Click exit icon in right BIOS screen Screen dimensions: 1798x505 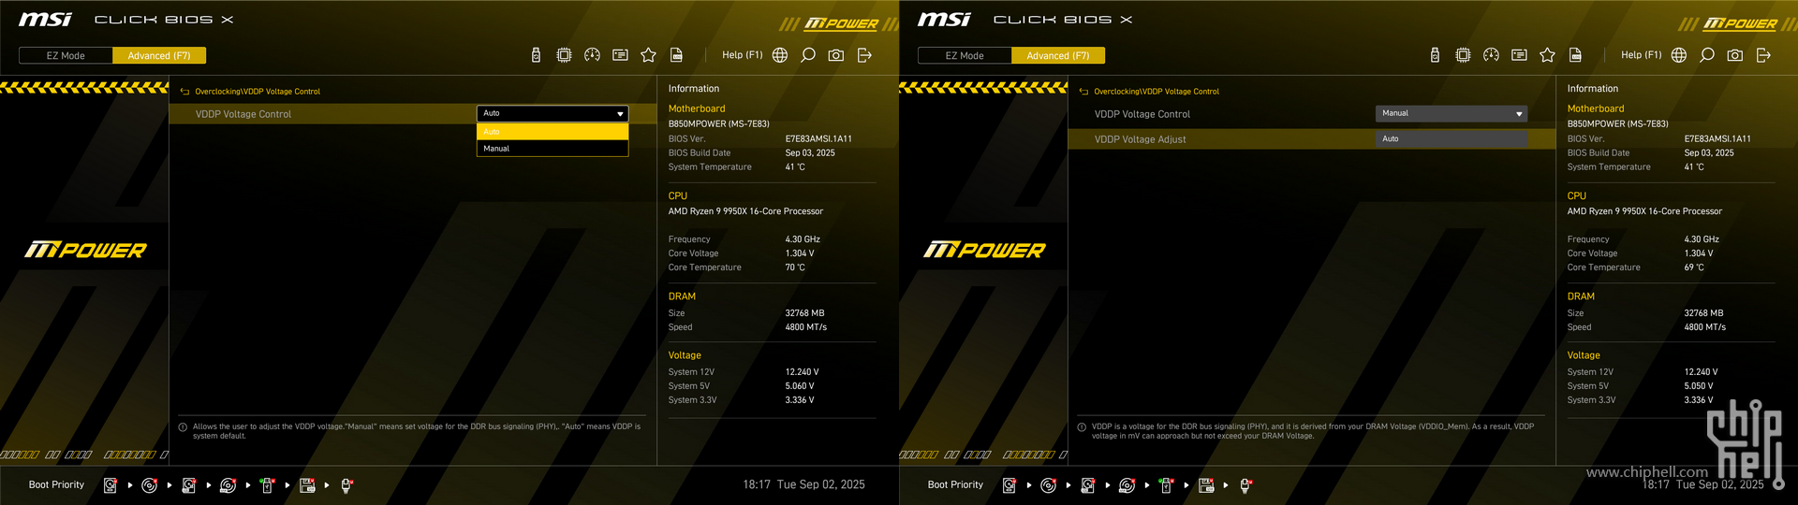click(1763, 55)
